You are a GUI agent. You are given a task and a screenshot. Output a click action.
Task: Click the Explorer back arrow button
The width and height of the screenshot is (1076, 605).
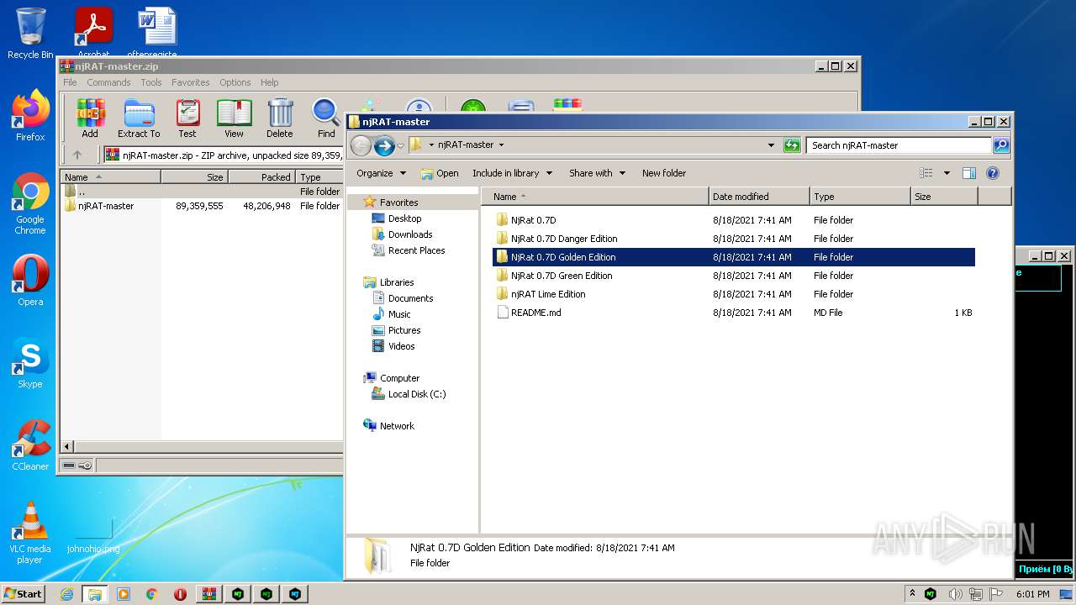pyautogui.click(x=361, y=145)
